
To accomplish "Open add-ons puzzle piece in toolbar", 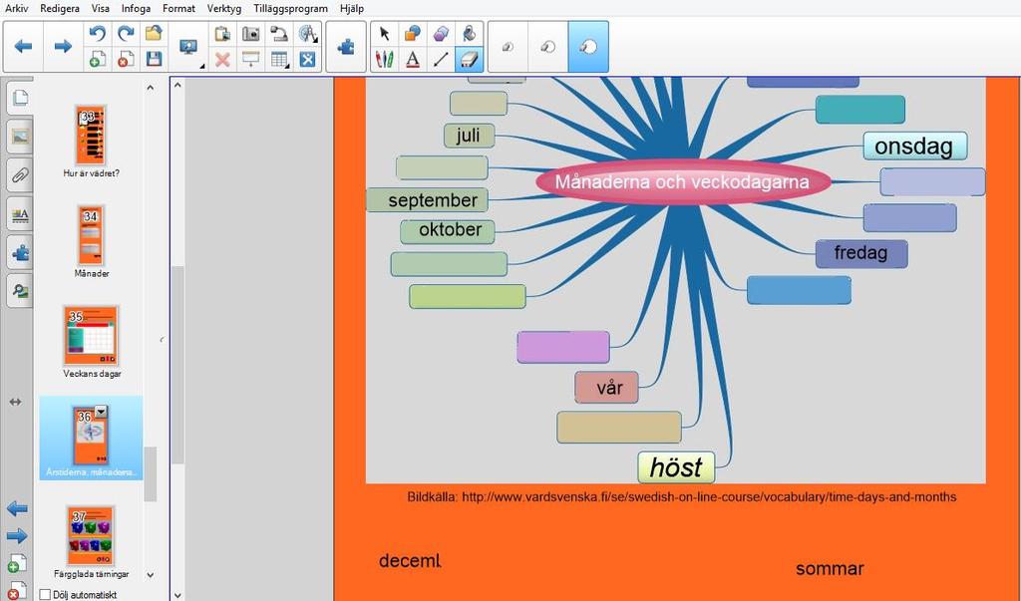I will click(346, 46).
